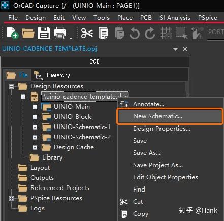Click the New Document toolbar icon

12,33
